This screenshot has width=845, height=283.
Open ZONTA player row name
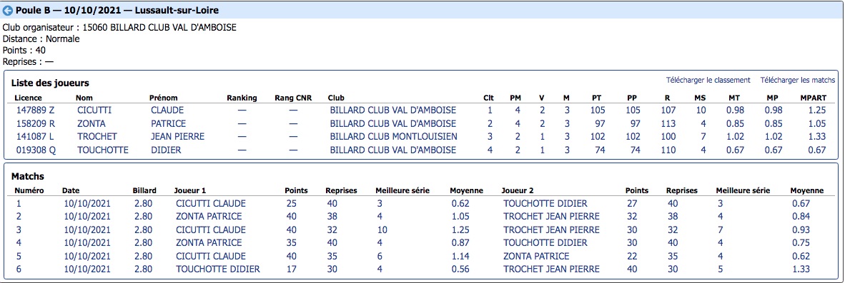(x=91, y=123)
